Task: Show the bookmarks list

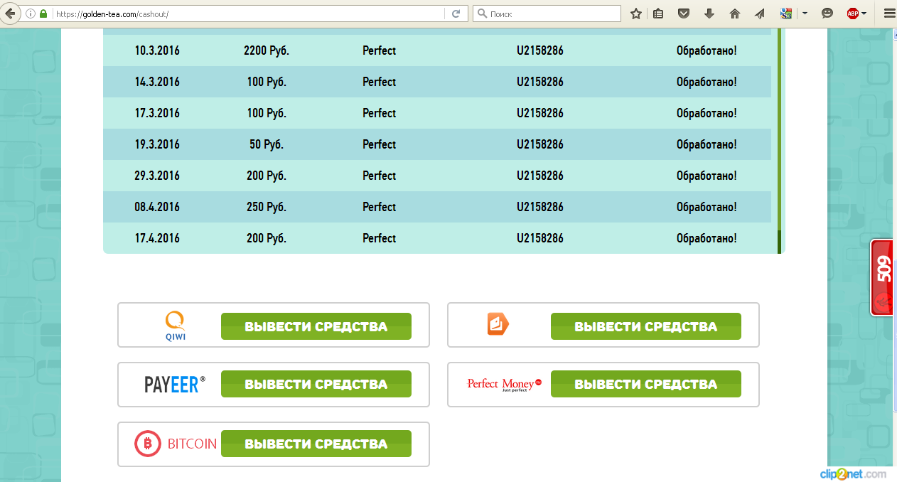Action: [658, 14]
